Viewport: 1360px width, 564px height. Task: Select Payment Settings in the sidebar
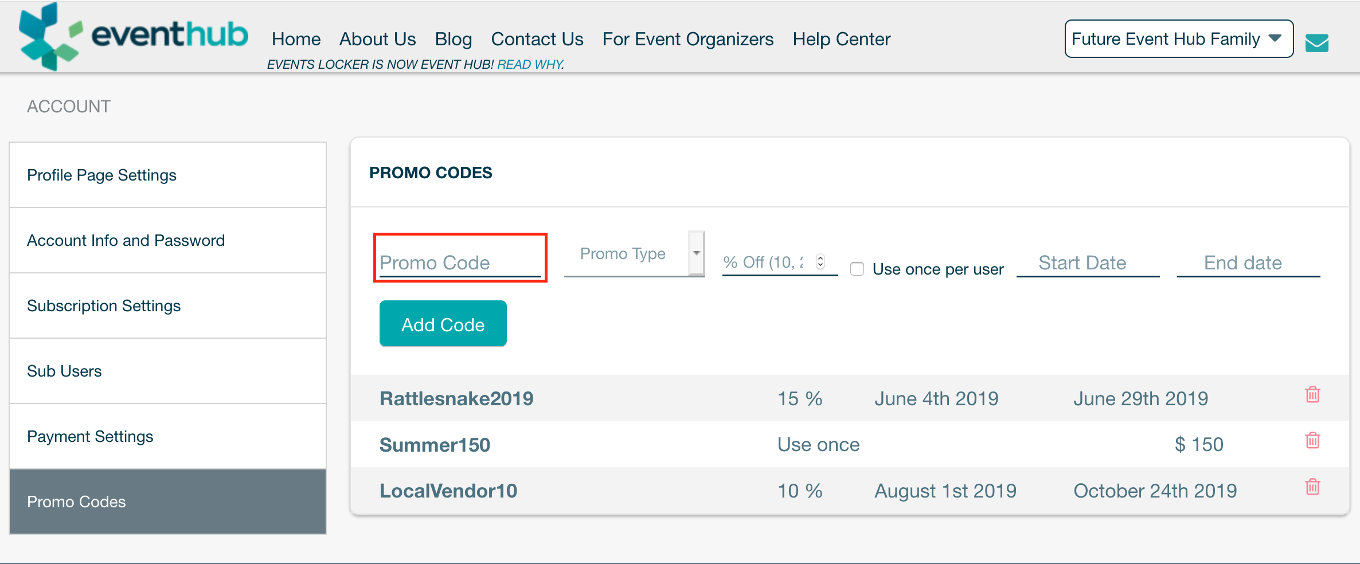[90, 436]
